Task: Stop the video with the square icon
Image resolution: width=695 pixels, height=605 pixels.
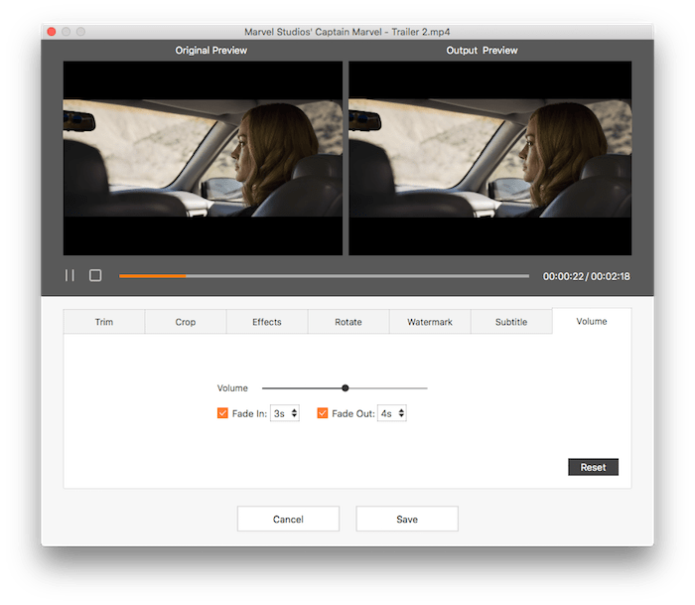Action: (x=95, y=276)
